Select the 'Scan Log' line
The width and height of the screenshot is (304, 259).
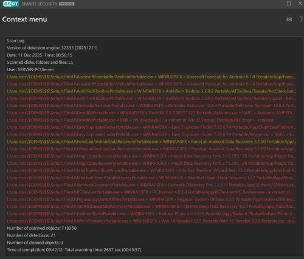(x=16, y=41)
